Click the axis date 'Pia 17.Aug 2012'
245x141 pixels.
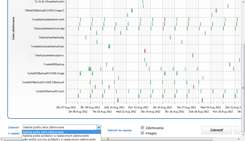click(x=187, y=107)
